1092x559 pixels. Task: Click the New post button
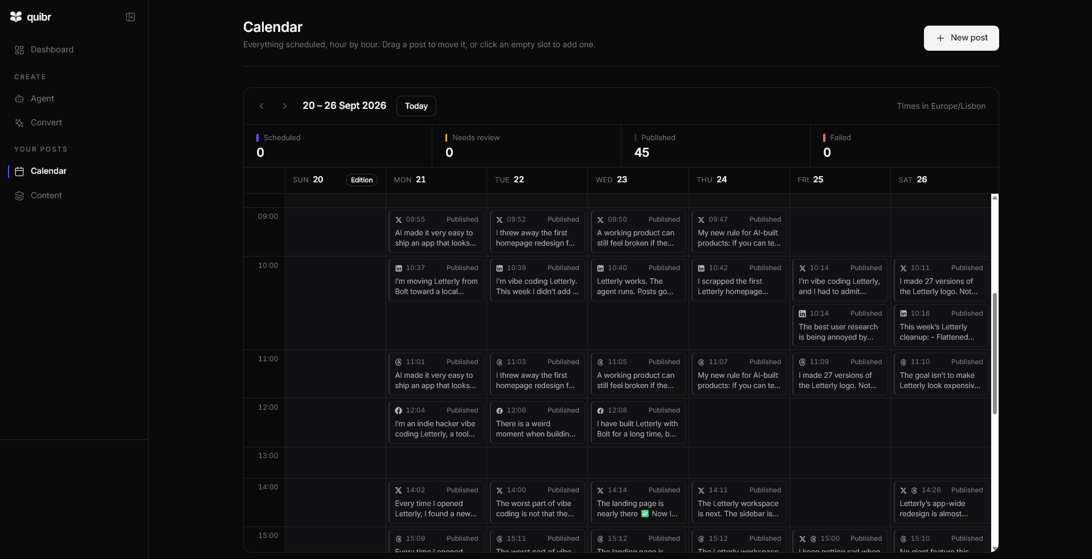961,38
